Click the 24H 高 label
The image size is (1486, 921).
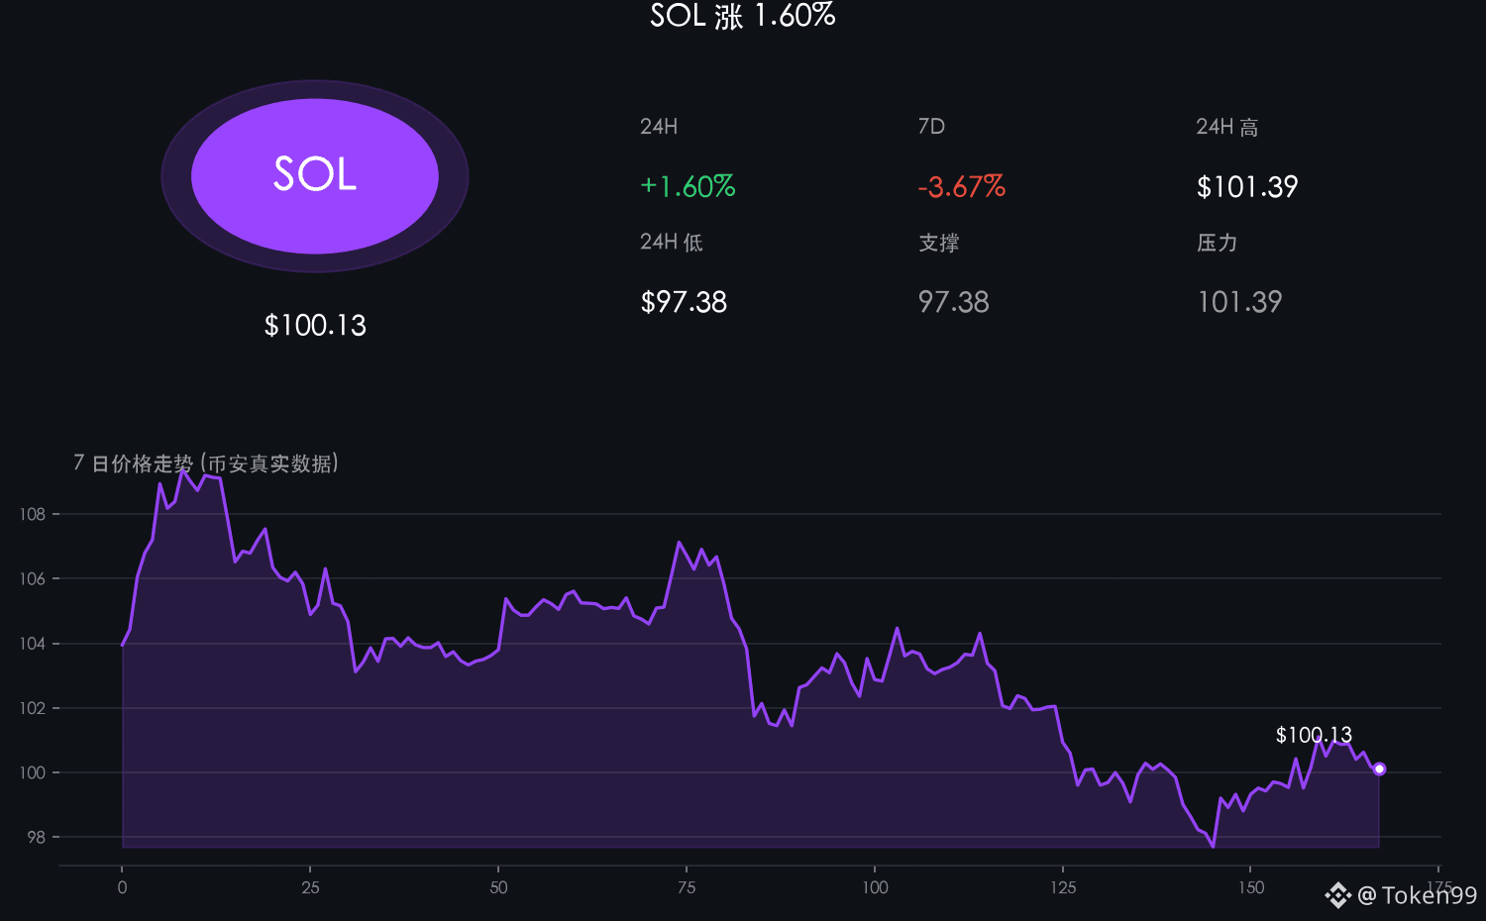(x=1226, y=127)
